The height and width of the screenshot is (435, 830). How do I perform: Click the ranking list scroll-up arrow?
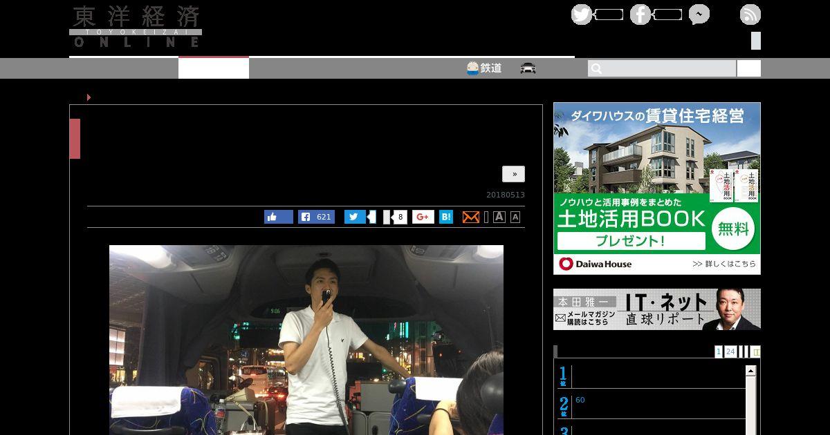750,371
